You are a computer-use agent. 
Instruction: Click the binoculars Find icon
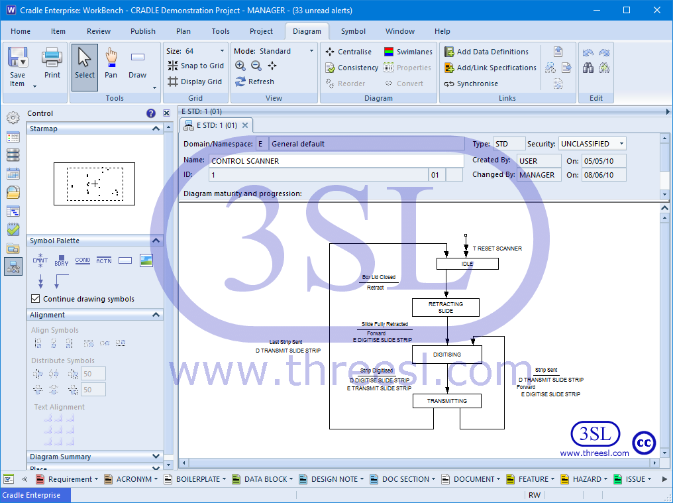(x=588, y=68)
